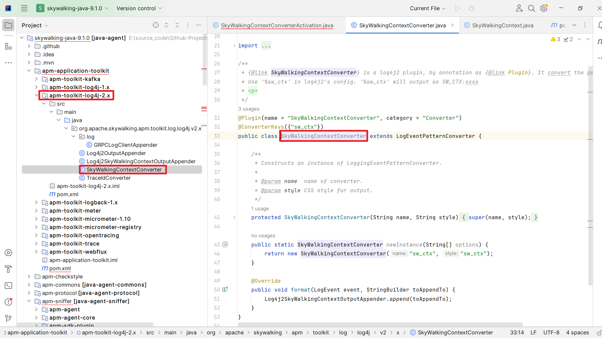Image resolution: width=602 pixels, height=338 pixels.
Task: Open the Git tool window
Action: coord(9,318)
